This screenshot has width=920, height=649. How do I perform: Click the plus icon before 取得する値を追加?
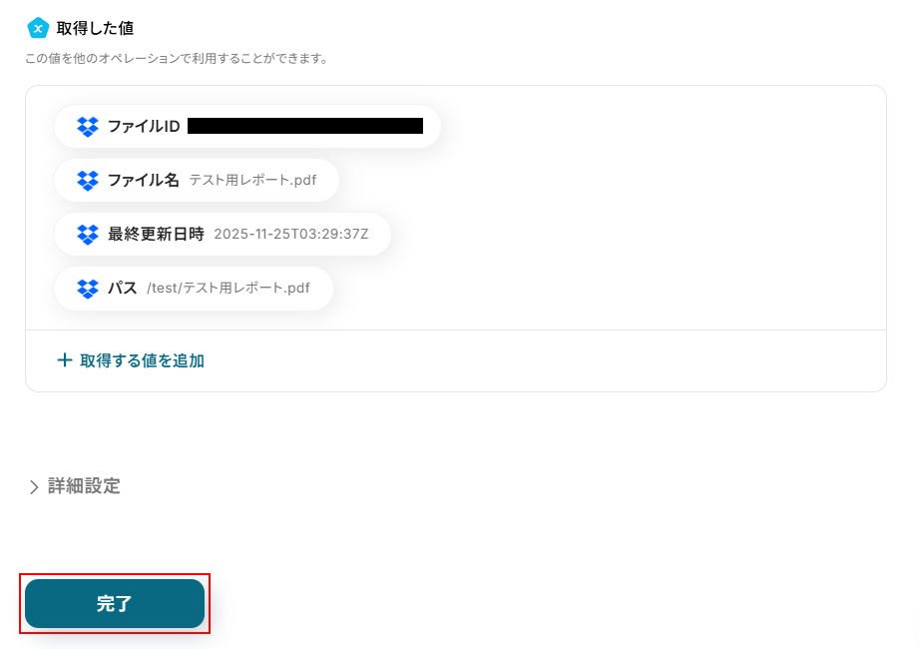65,360
